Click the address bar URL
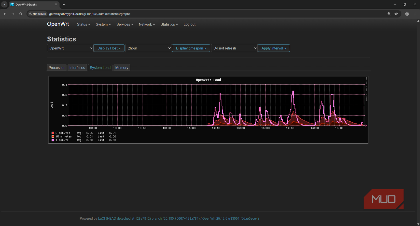420x226 pixels. (x=90, y=14)
